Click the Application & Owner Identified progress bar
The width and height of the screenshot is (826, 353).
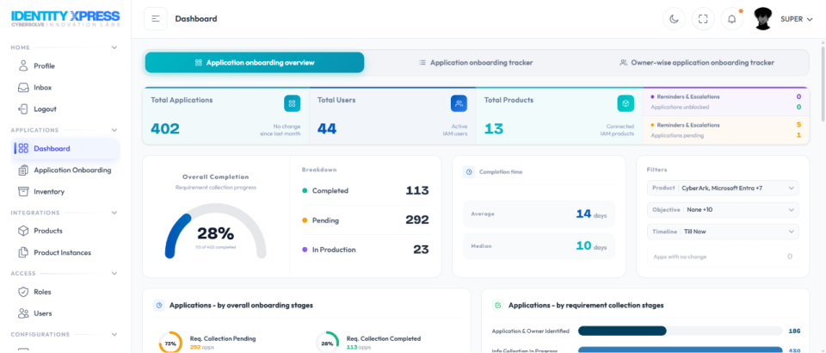coord(680,331)
